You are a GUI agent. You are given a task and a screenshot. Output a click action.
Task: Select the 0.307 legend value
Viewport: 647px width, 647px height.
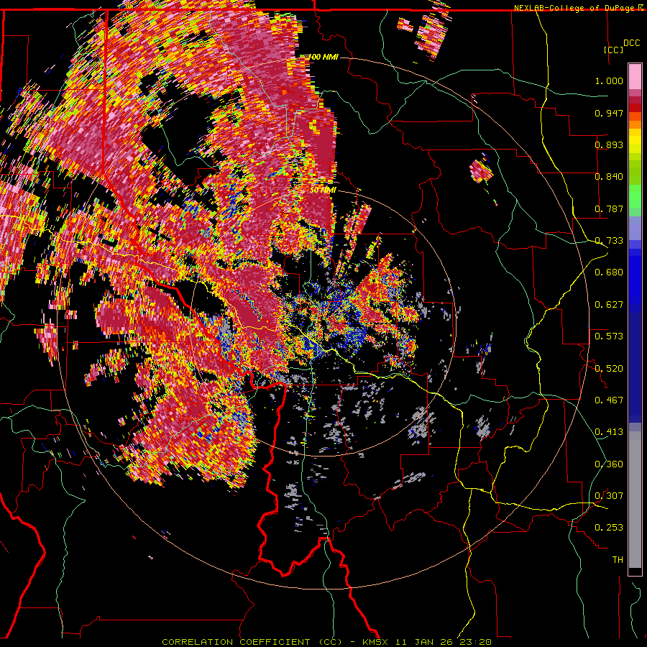click(609, 496)
